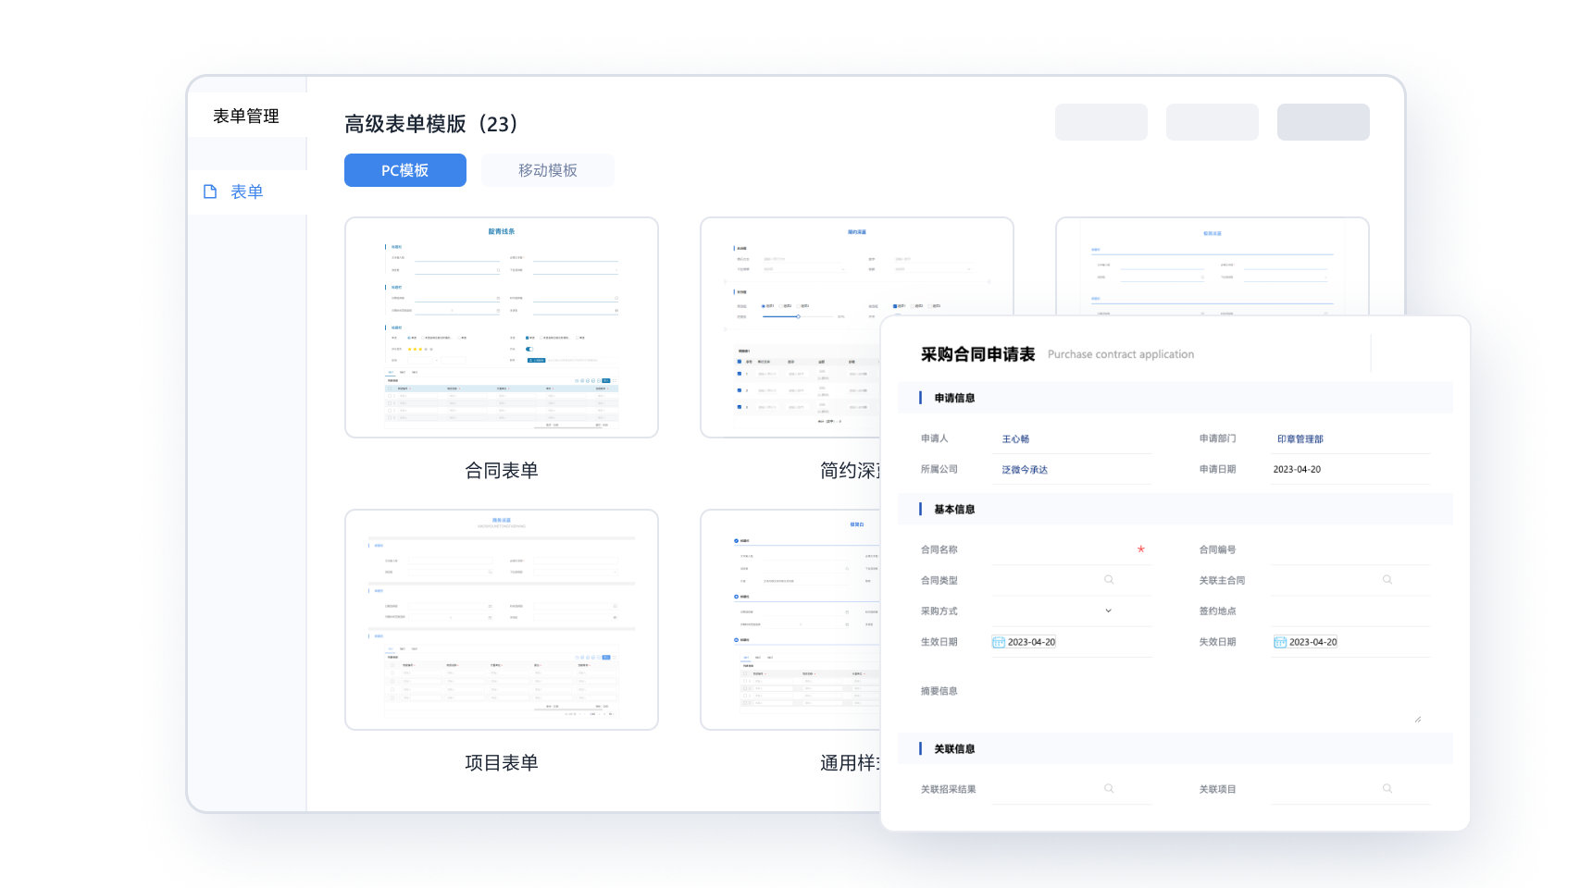
Task: Click the 采购合同申请表 title
Action: point(977,354)
